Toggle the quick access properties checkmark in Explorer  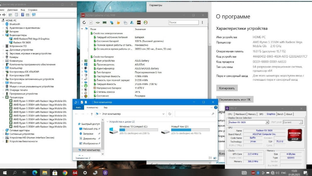pyautogui.click(x=82, y=102)
